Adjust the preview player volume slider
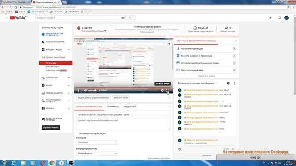This screenshot has width=296, height=166. [x=92, y=90]
